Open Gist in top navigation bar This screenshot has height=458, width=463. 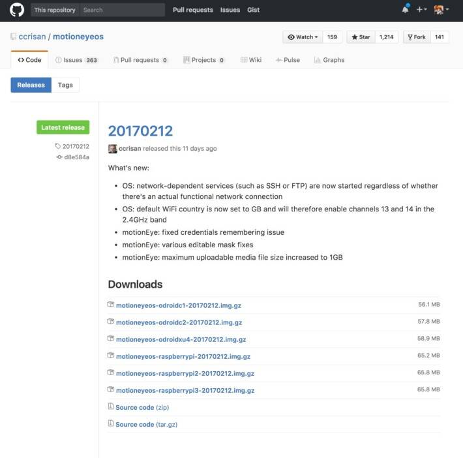click(x=254, y=10)
